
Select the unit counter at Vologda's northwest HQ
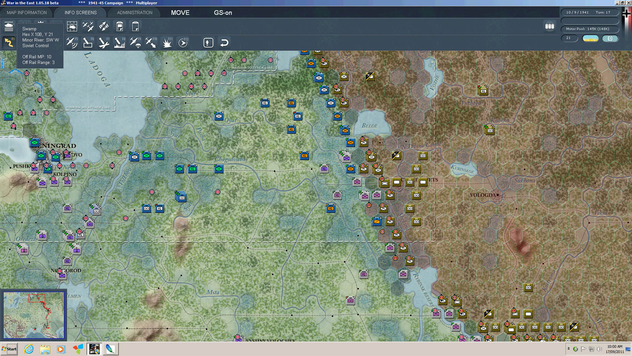[x=483, y=90]
